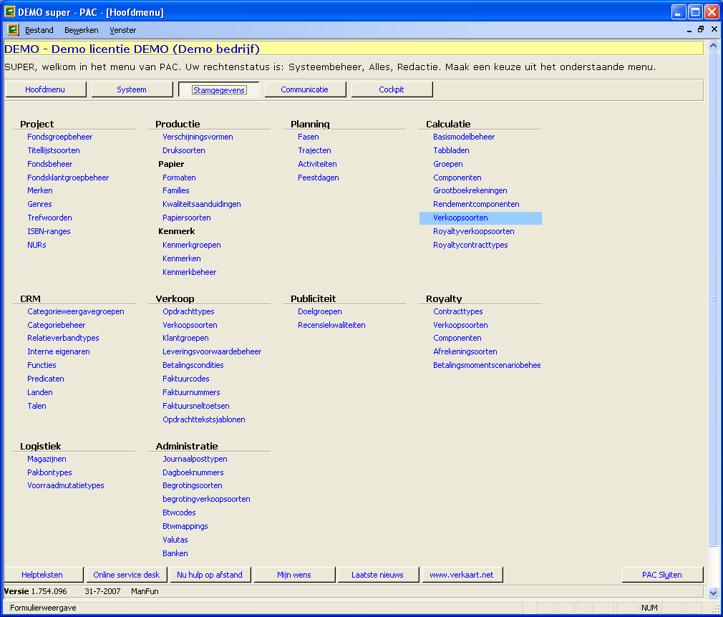Open Faktuursneltoetsen link
Image resolution: width=723 pixels, height=617 pixels.
(196, 407)
